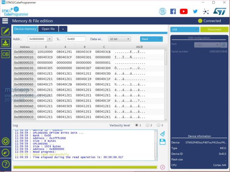Click the Connected status indicator
230x172 pixels.
[x=209, y=21]
